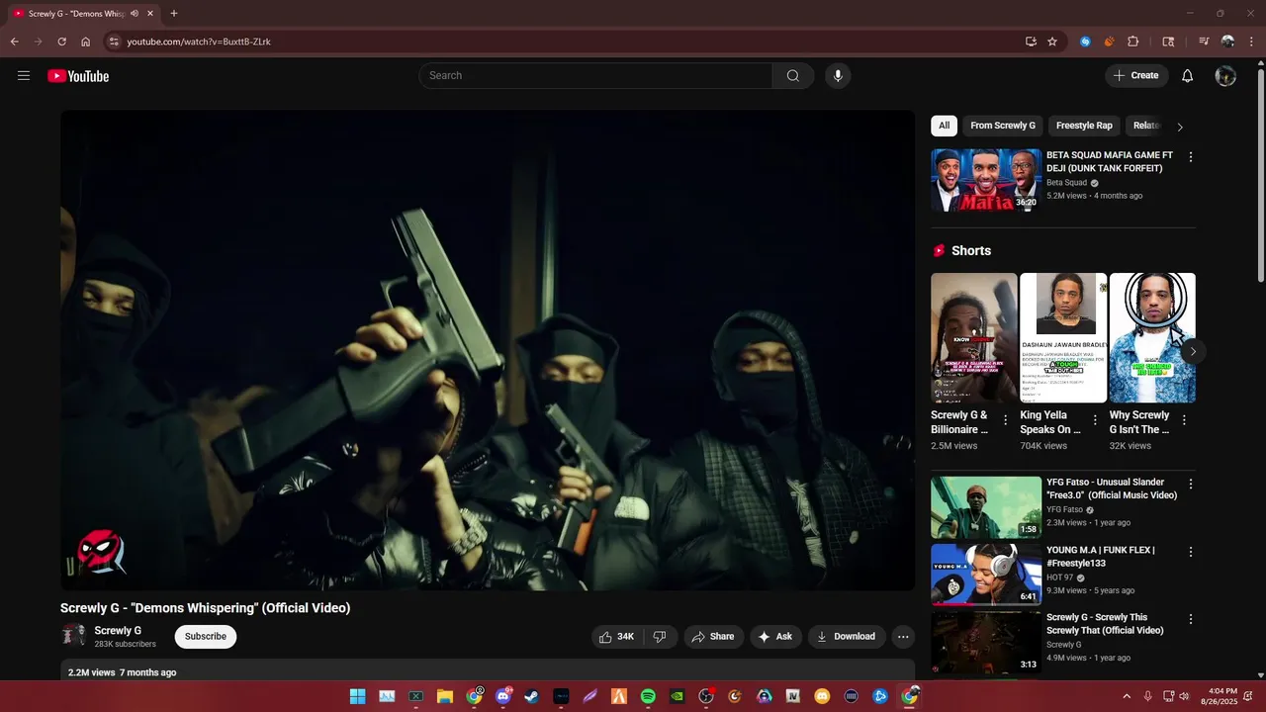
Task: Show more Shorts with right arrow
Action: point(1193,351)
